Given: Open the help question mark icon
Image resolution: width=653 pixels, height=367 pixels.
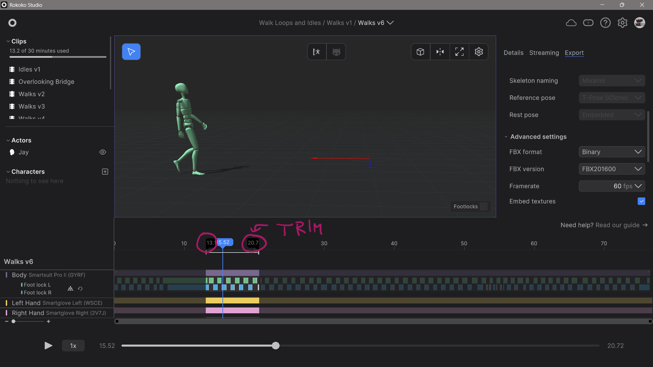Looking at the screenshot, I should (605, 23).
